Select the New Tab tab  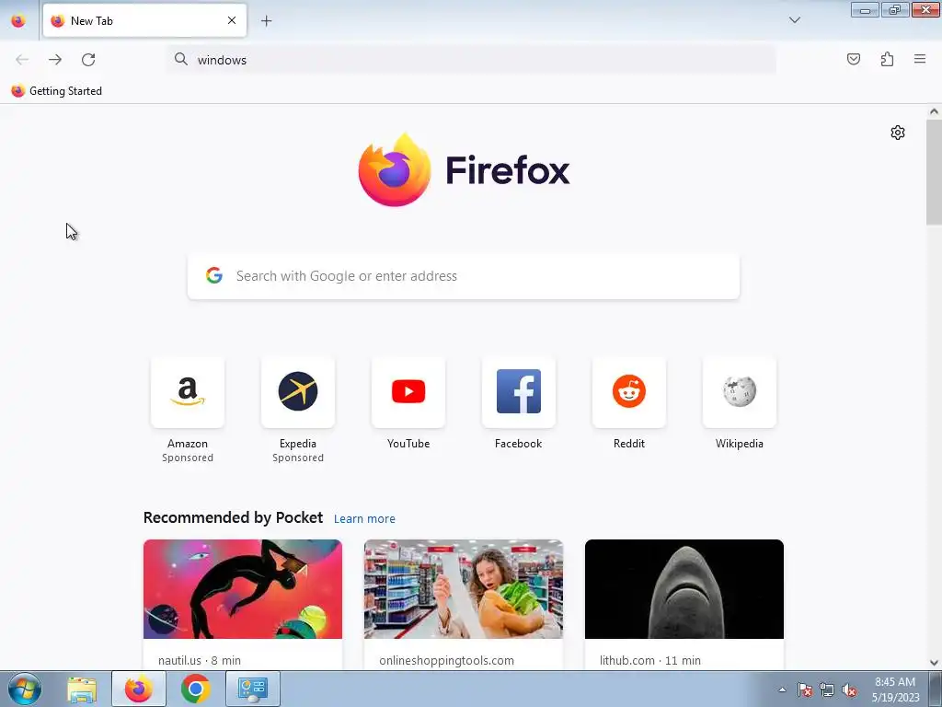144,20
